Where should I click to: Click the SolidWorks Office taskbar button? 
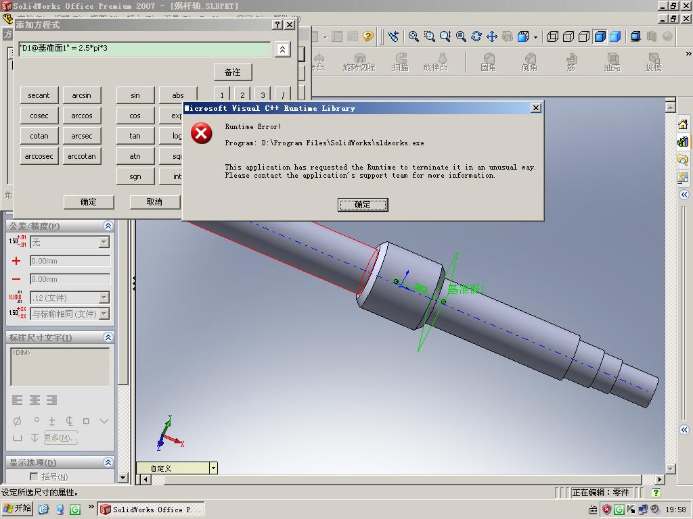click(x=151, y=510)
